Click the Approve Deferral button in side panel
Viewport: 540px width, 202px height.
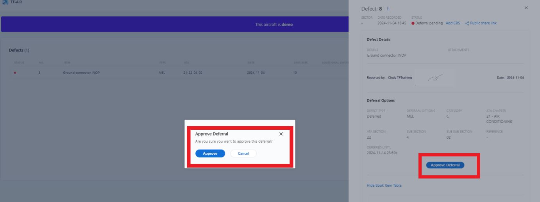[x=445, y=165]
